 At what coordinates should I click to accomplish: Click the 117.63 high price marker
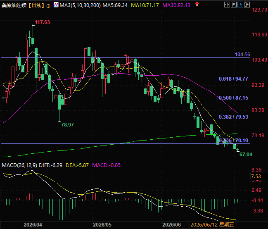pos(43,22)
